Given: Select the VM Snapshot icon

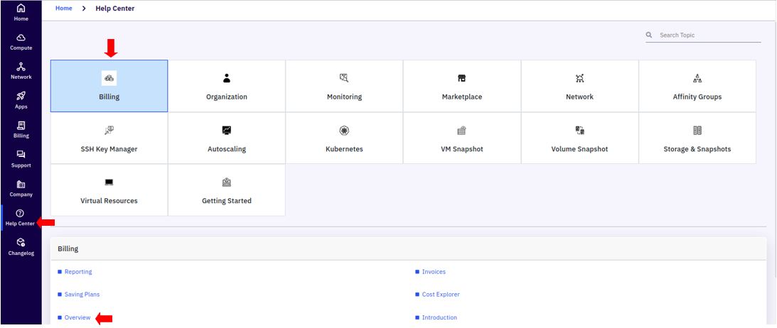Looking at the screenshot, I should (462, 130).
